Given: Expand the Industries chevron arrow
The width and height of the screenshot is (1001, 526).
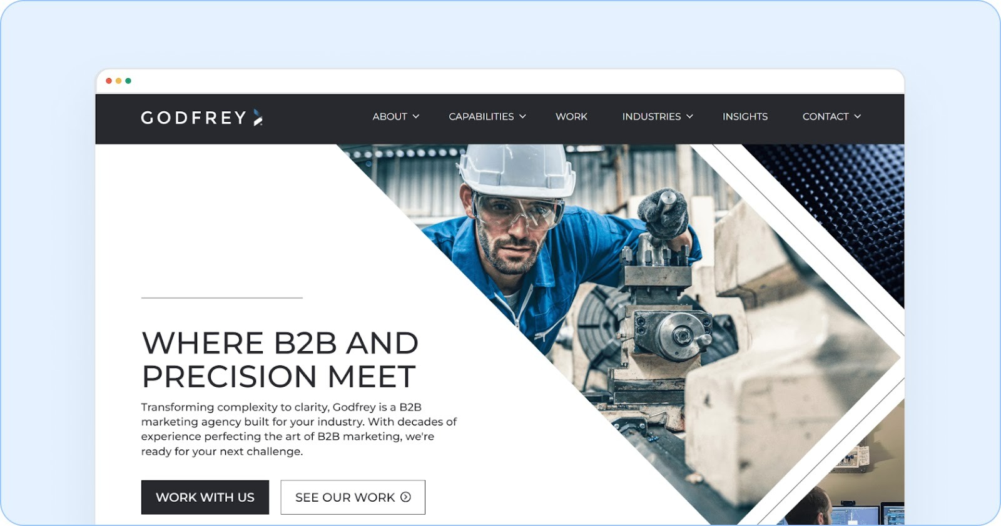Looking at the screenshot, I should (x=689, y=116).
